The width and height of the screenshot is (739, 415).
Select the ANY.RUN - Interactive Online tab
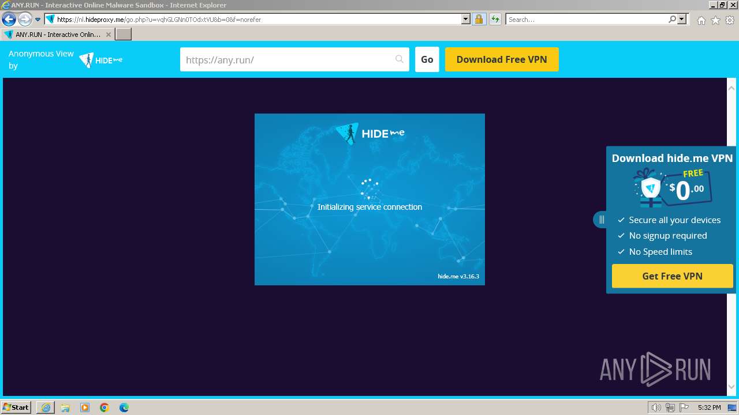(58, 35)
